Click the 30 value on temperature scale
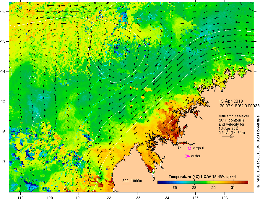 coord(213,188)
